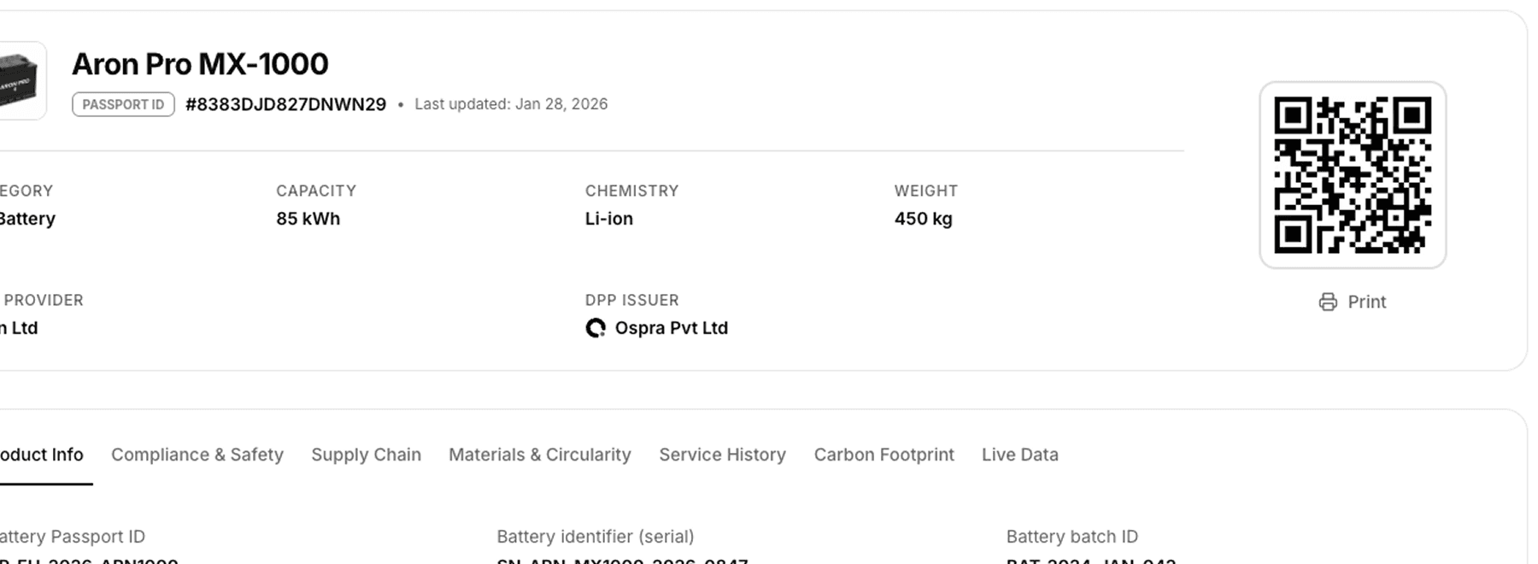Switch to the Product Info tab

(41, 455)
